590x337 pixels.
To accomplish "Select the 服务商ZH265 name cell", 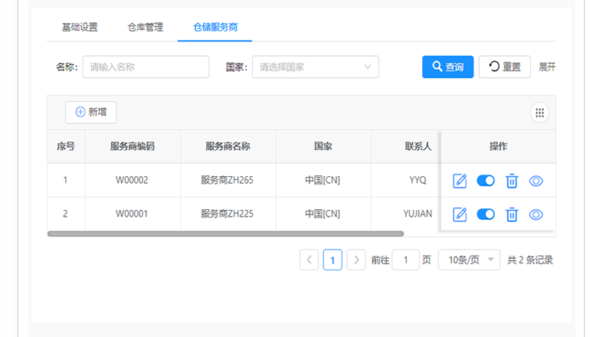I will (228, 180).
